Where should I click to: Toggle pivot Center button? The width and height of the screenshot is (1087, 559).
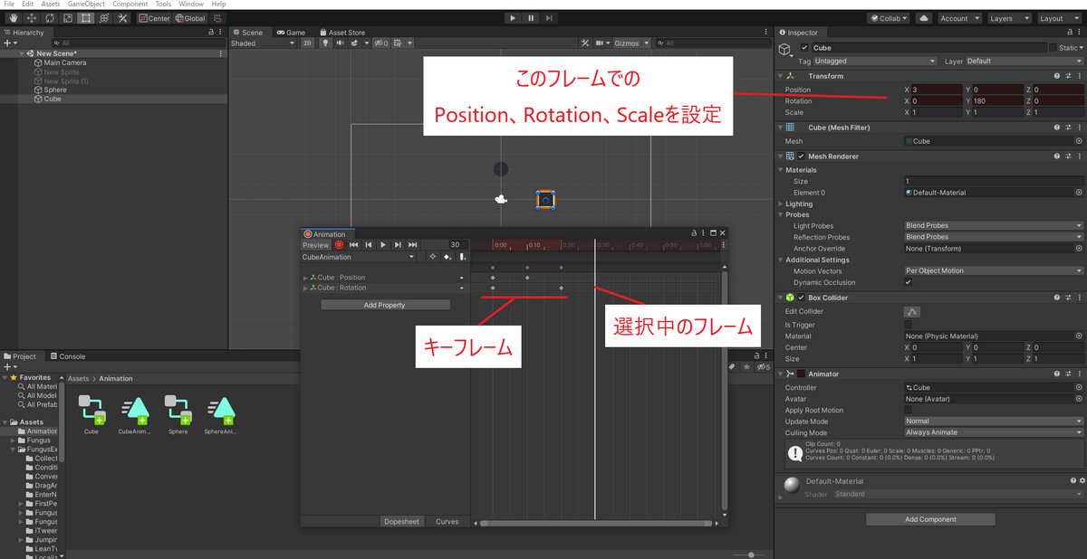click(154, 18)
